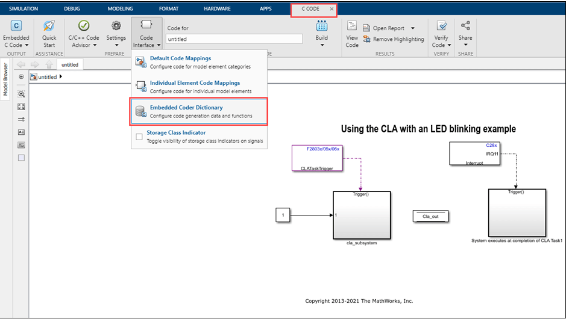Launch Quick Start assistant
The height and width of the screenshot is (319, 566).
coord(49,34)
